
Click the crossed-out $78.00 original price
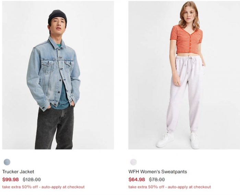157,179
